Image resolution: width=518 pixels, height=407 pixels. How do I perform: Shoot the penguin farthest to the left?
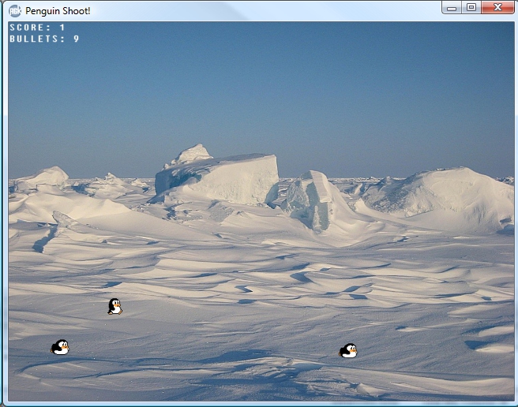(60, 347)
